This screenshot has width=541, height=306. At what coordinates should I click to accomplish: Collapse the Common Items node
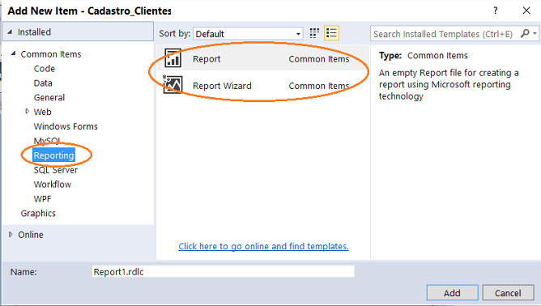pyautogui.click(x=14, y=53)
